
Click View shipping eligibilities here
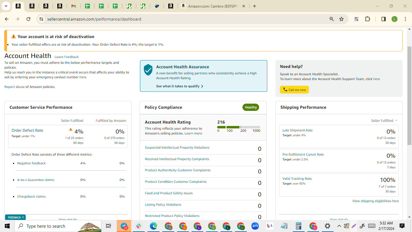click(376, 201)
